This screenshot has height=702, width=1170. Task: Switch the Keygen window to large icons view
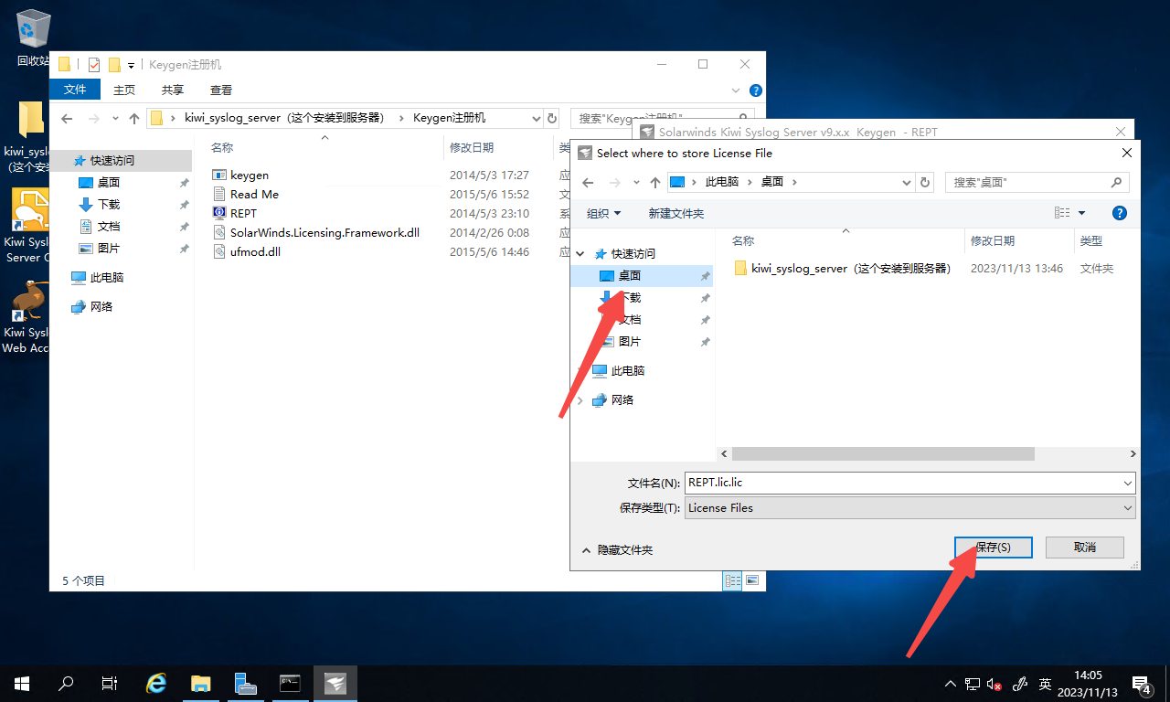click(x=752, y=580)
